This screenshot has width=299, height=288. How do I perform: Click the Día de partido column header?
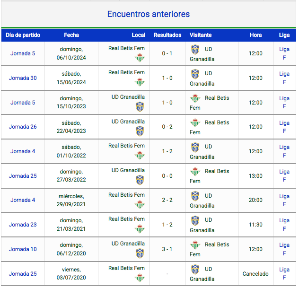point(23,35)
